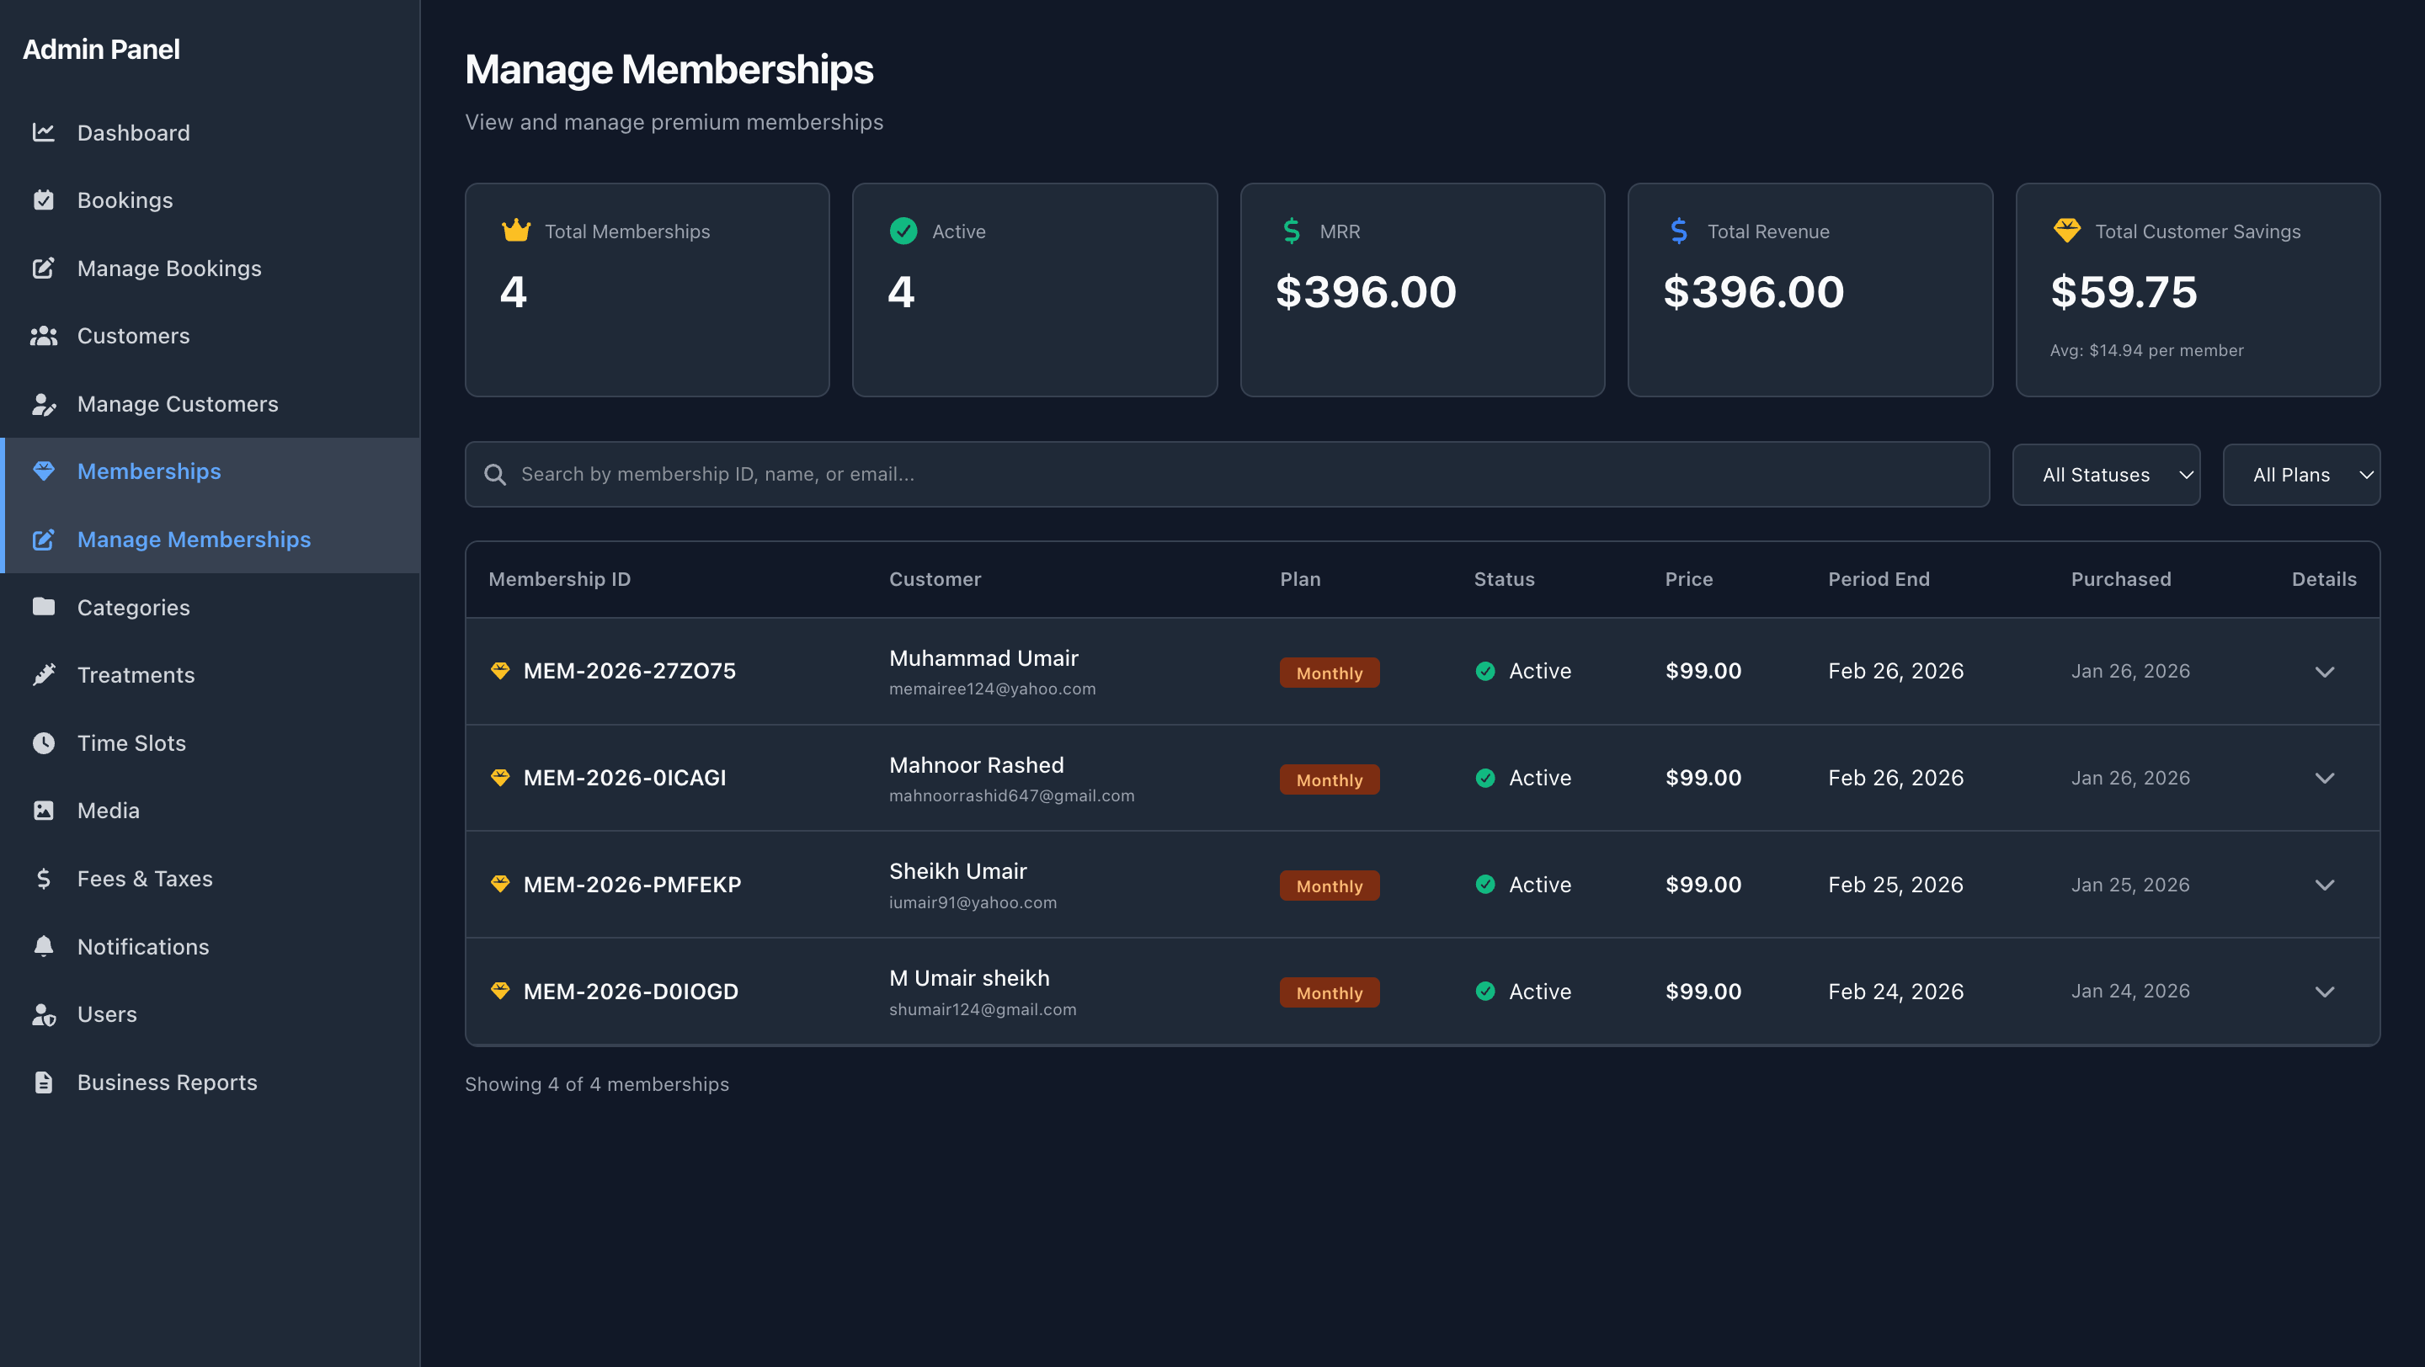This screenshot has width=2425, height=1367.
Task: Expand details for MEM-2026-27ZO75
Action: tap(2325, 672)
